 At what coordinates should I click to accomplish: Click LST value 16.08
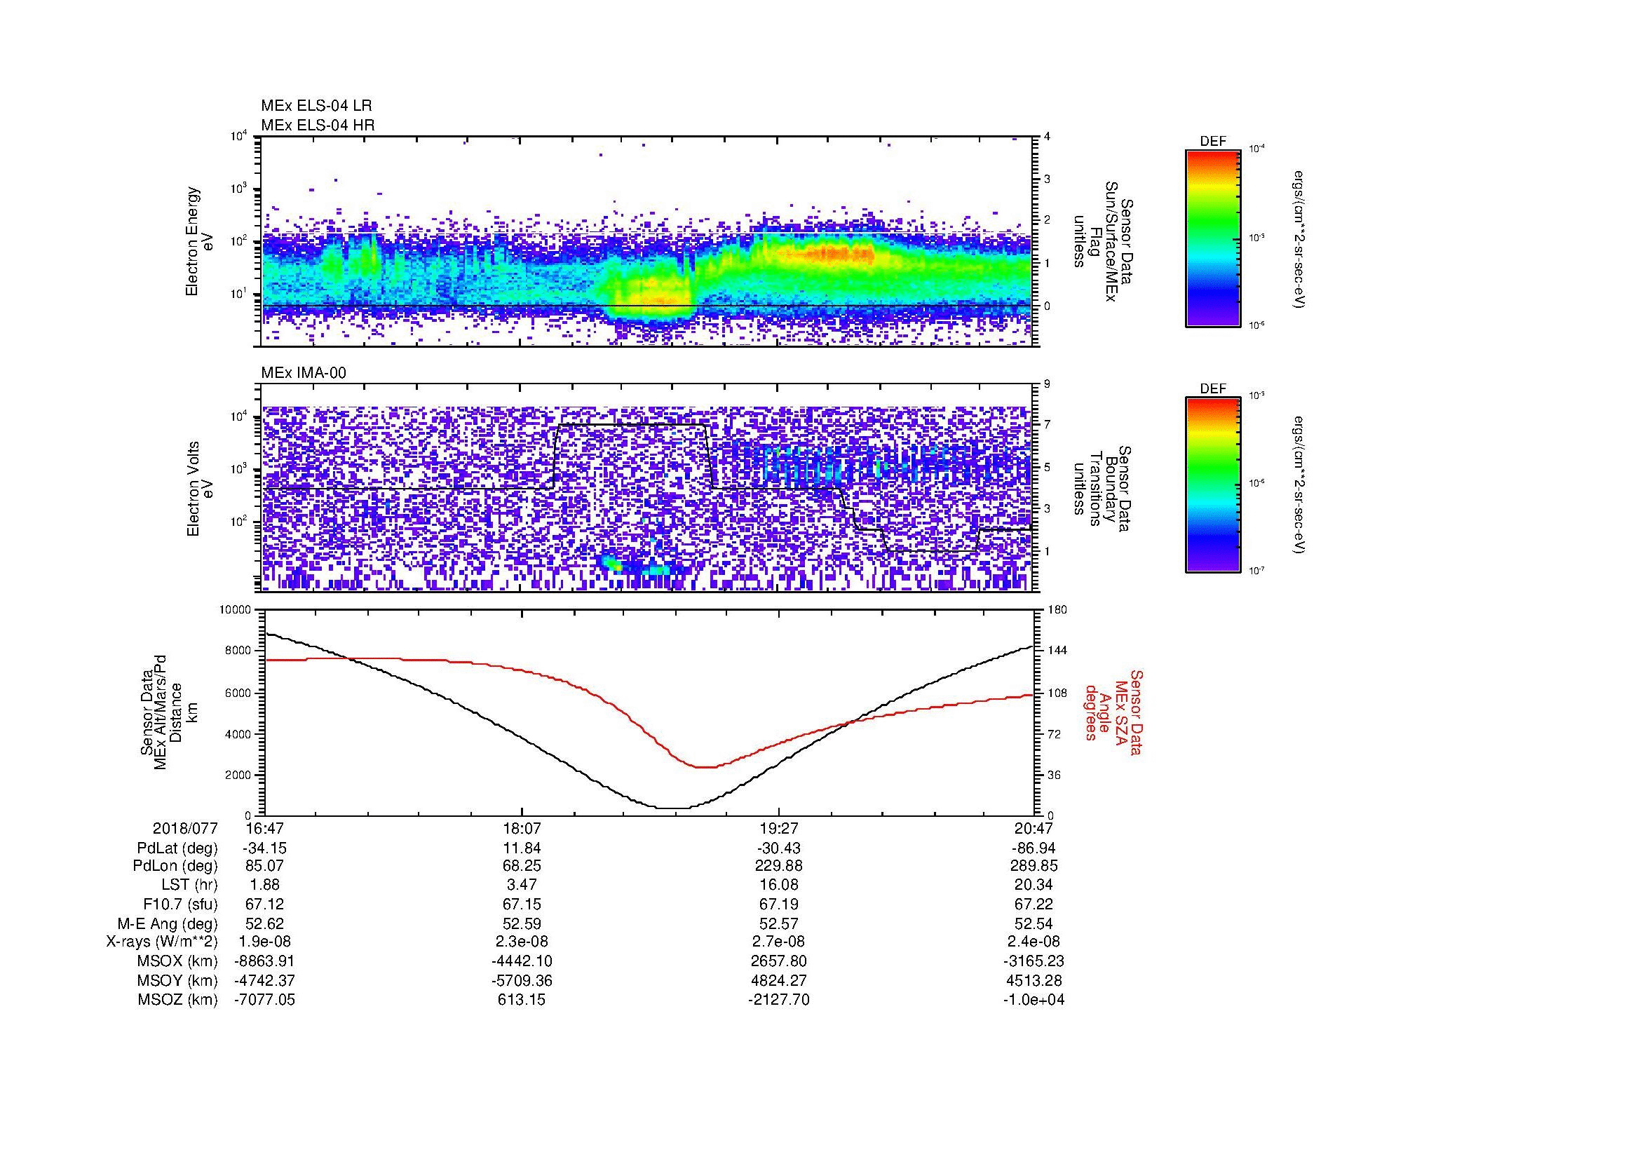click(x=779, y=885)
